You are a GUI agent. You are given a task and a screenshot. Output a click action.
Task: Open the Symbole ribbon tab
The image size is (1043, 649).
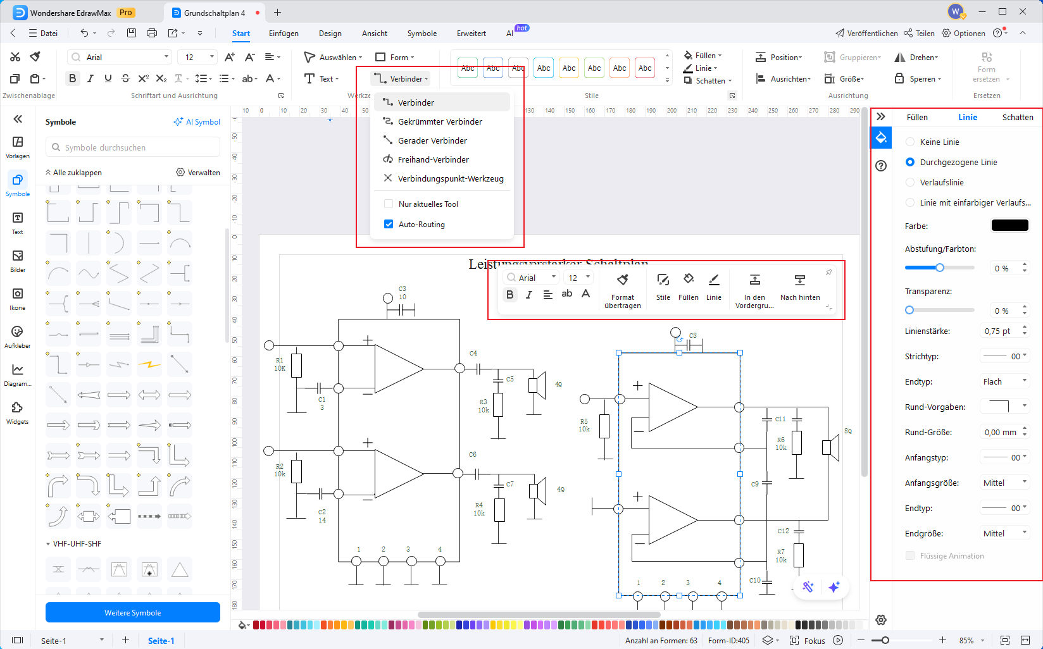[x=422, y=34]
